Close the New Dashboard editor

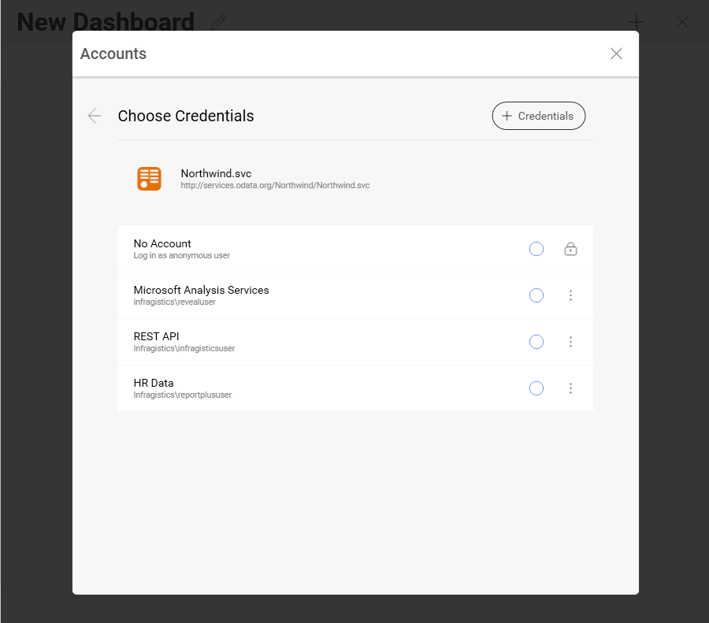682,22
